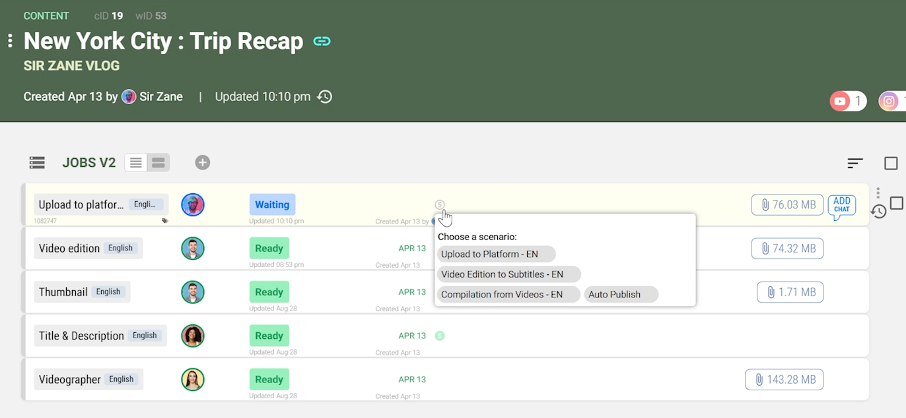Screen dimensions: 906x418
Task: Tick the select-all jobs checkbox
Action: [x=890, y=163]
